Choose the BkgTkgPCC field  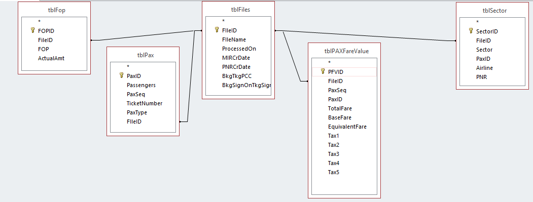(x=238, y=76)
